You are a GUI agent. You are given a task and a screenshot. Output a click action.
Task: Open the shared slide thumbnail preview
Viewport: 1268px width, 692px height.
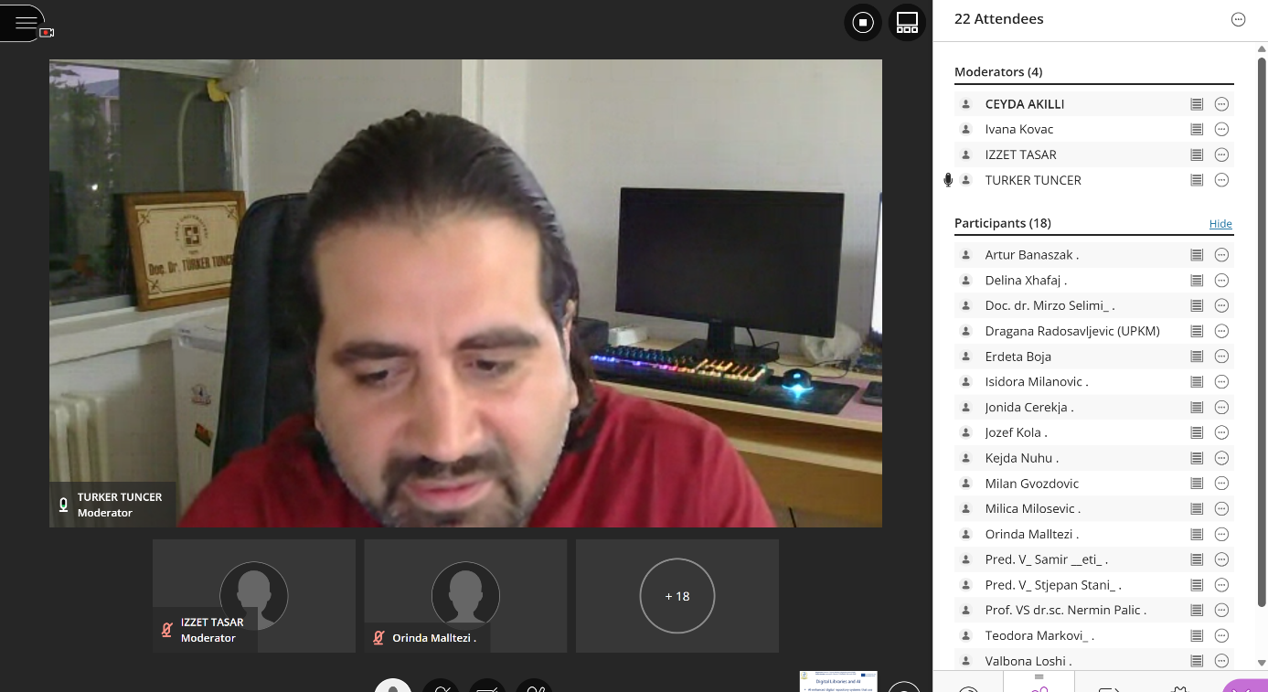coord(837,682)
